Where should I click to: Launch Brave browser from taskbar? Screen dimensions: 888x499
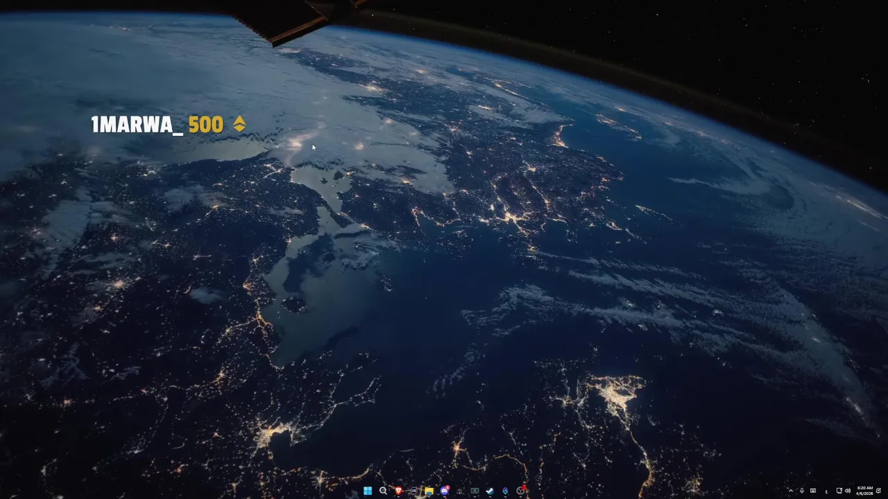point(398,491)
